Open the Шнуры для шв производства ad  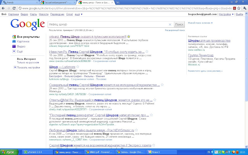[x=209, y=41]
